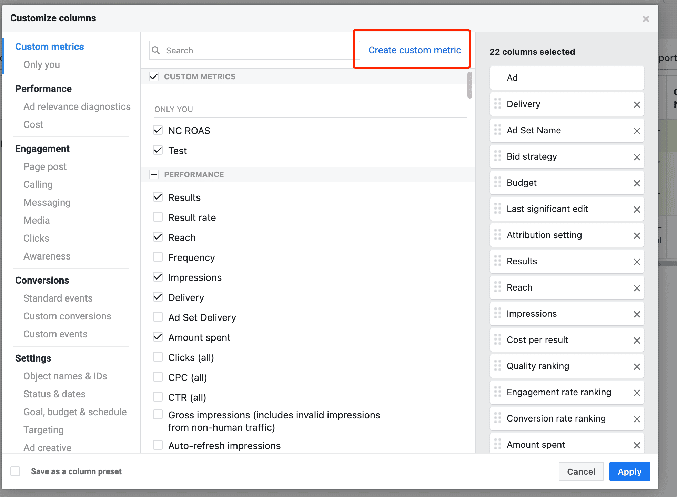The image size is (677, 497).
Task: Go to Standard events category
Action: pyautogui.click(x=58, y=298)
